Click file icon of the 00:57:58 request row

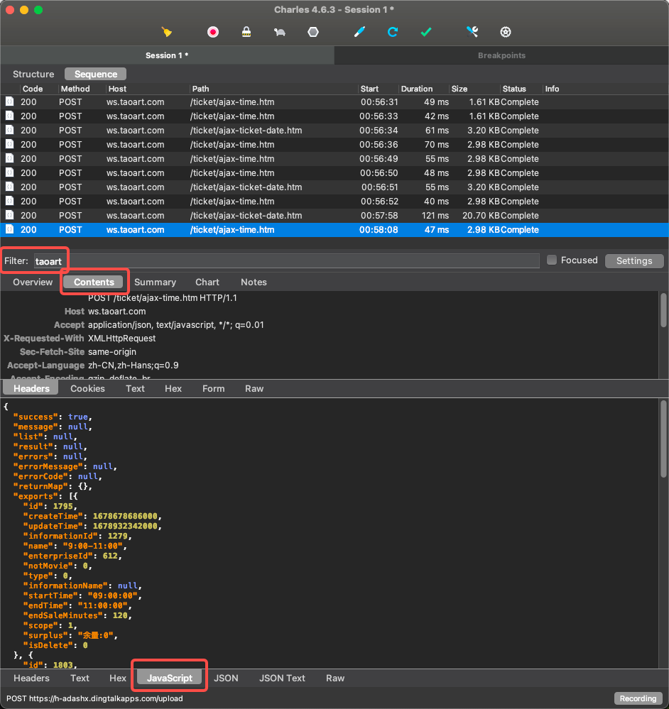click(x=9, y=215)
